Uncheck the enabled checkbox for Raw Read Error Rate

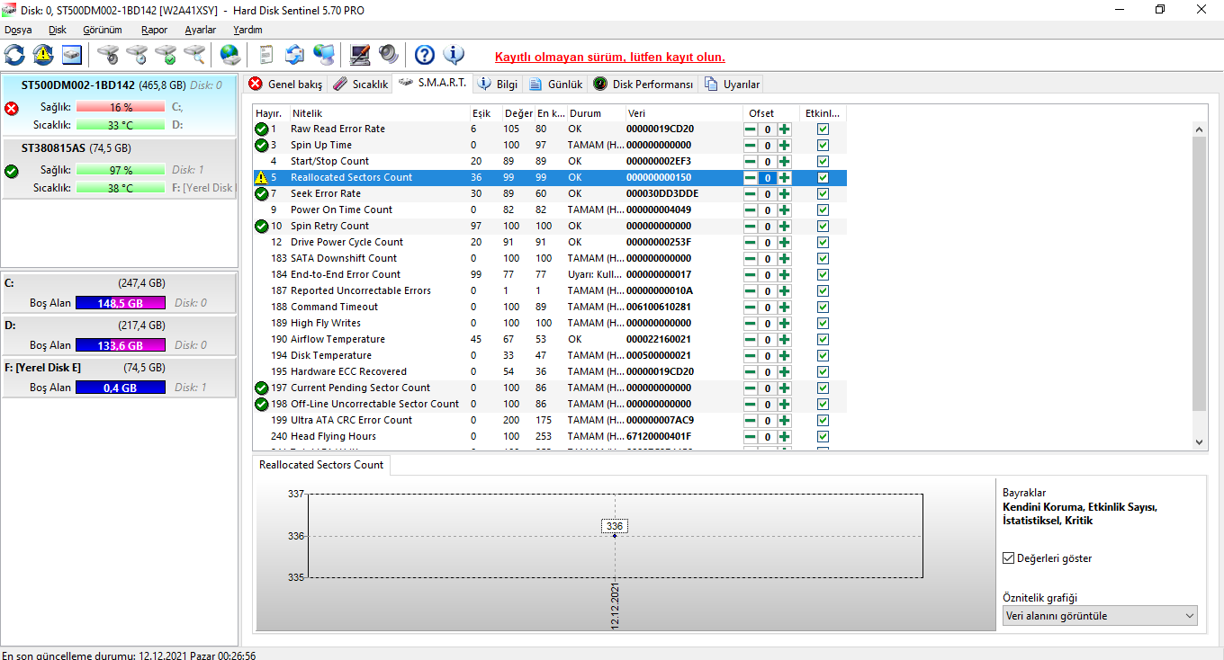(x=823, y=129)
